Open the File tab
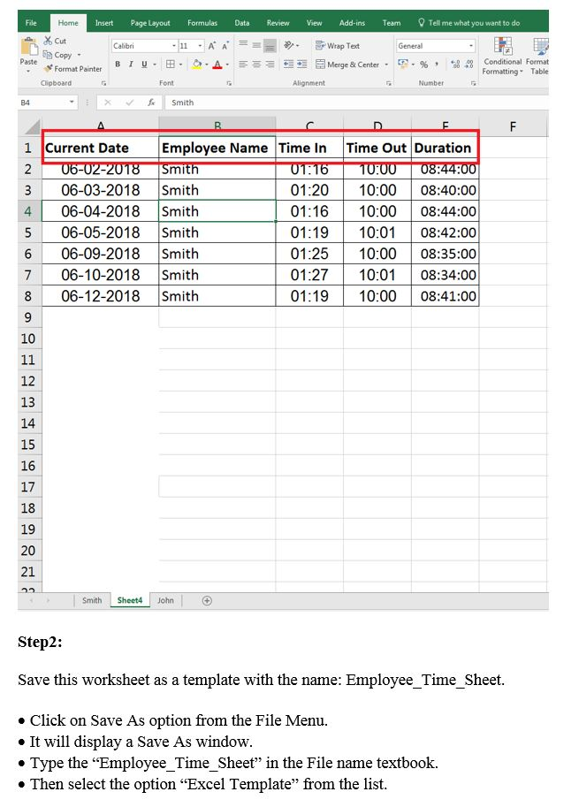 (32, 23)
